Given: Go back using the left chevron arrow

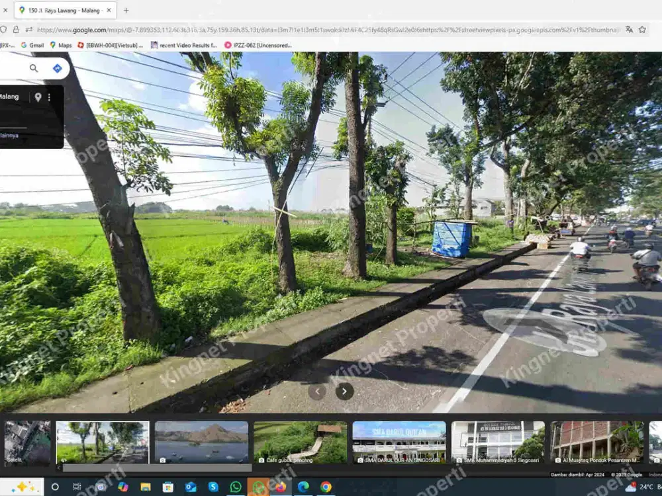Looking at the screenshot, I should pyautogui.click(x=316, y=392).
